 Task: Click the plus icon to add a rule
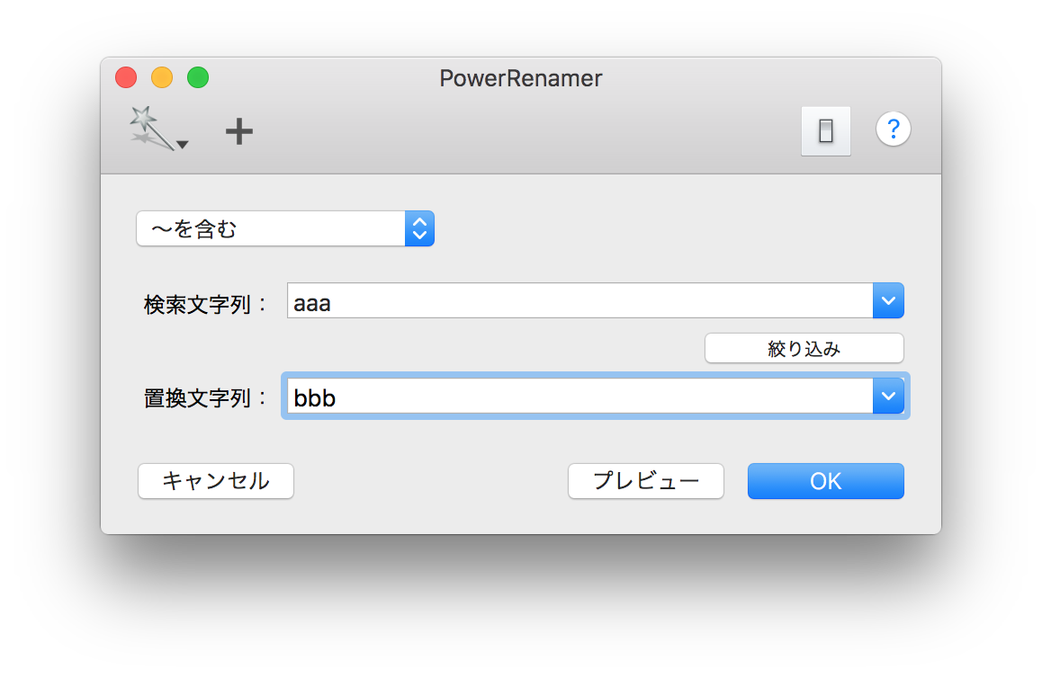pos(239,132)
